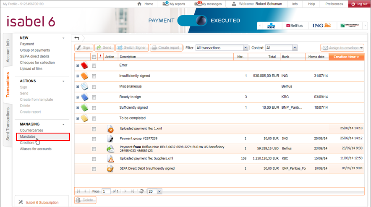The height and width of the screenshot is (207, 371).
Task: Tick the select-all checkbox in table header
Action: coord(94,57)
